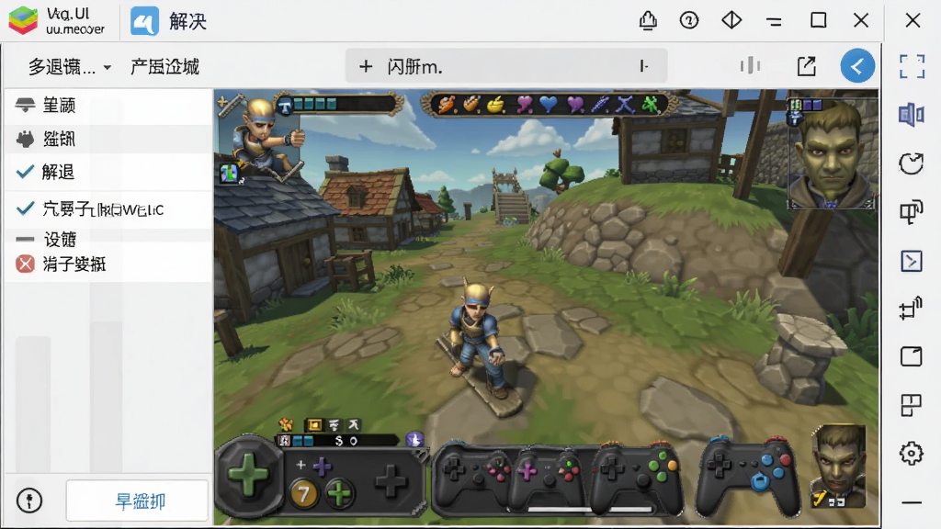This screenshot has height=529, width=941.
Task: Click the 早獈抑 button at bottom left
Action: [138, 501]
